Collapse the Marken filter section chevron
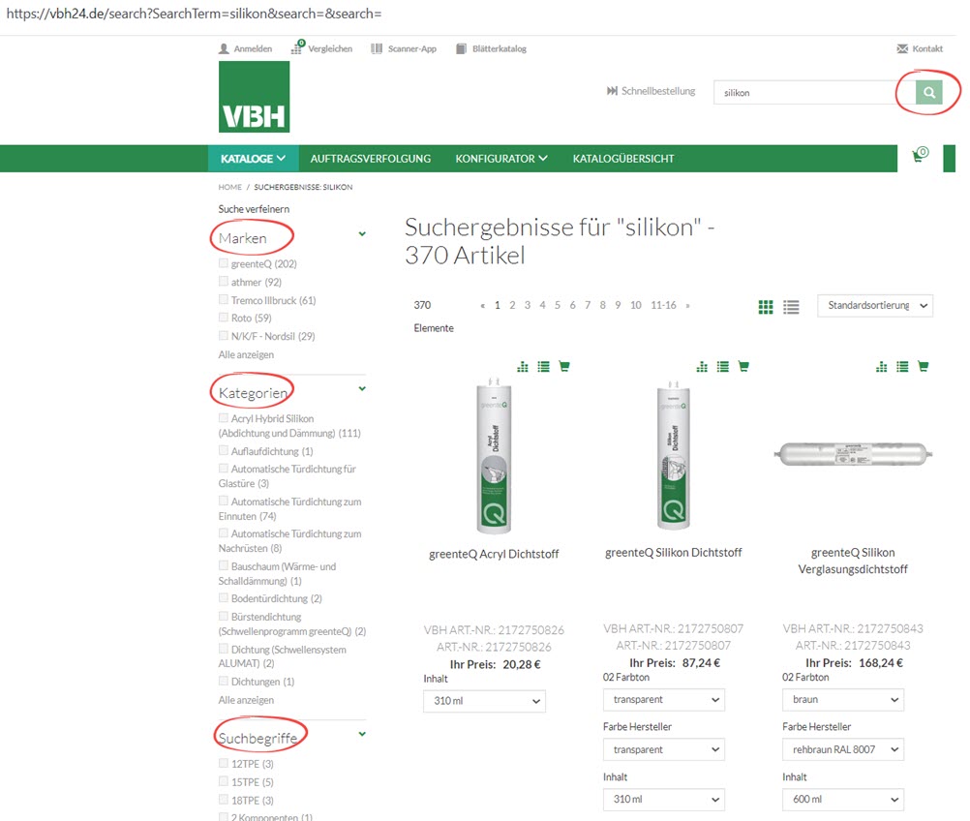 [x=362, y=234]
